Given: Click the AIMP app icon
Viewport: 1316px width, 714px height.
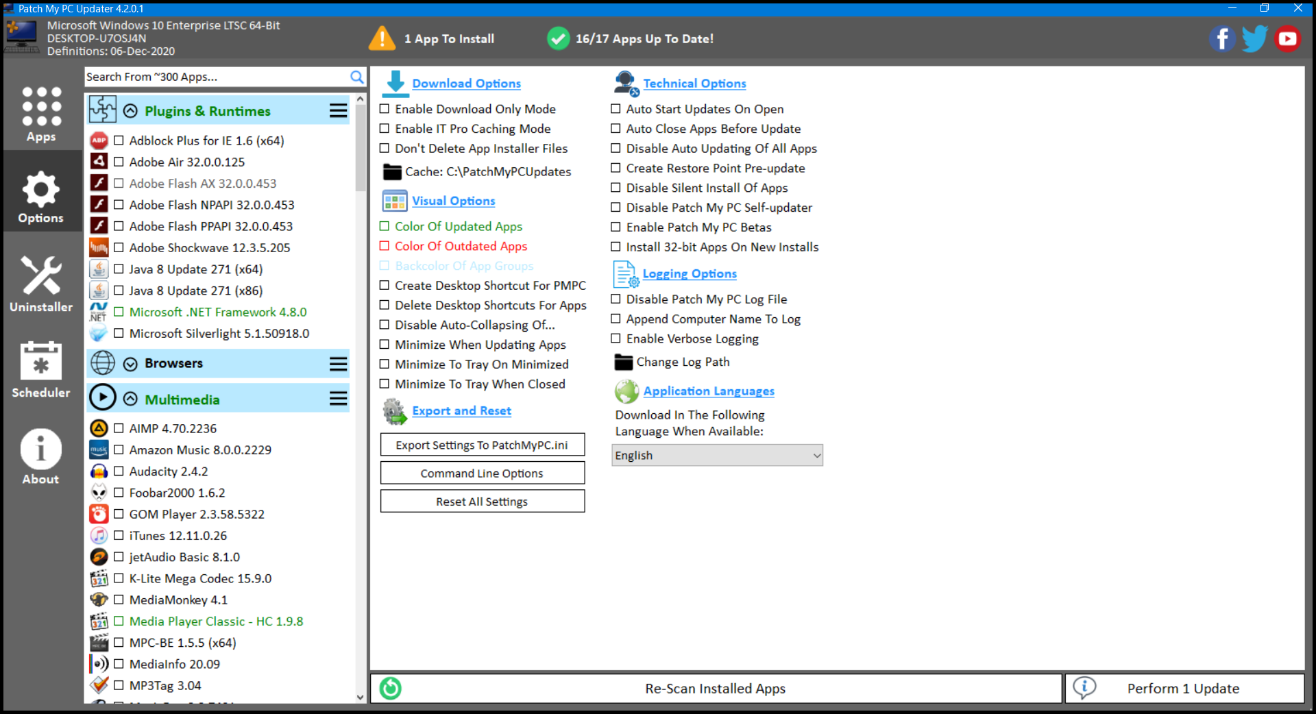Looking at the screenshot, I should 99,428.
